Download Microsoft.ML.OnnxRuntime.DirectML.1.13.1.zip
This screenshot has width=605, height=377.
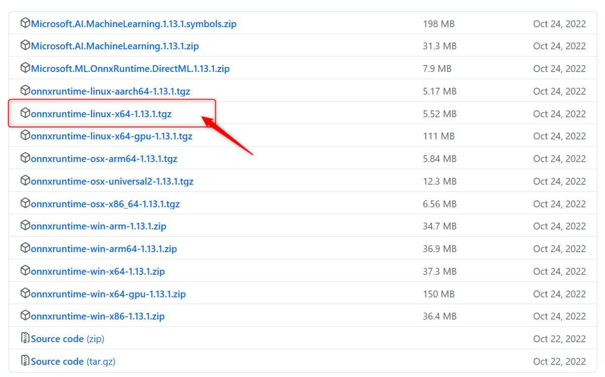click(x=131, y=68)
